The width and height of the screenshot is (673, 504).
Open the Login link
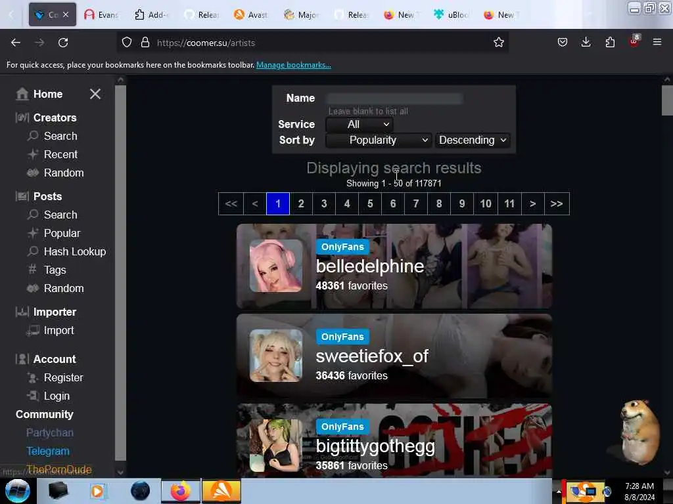coord(57,396)
